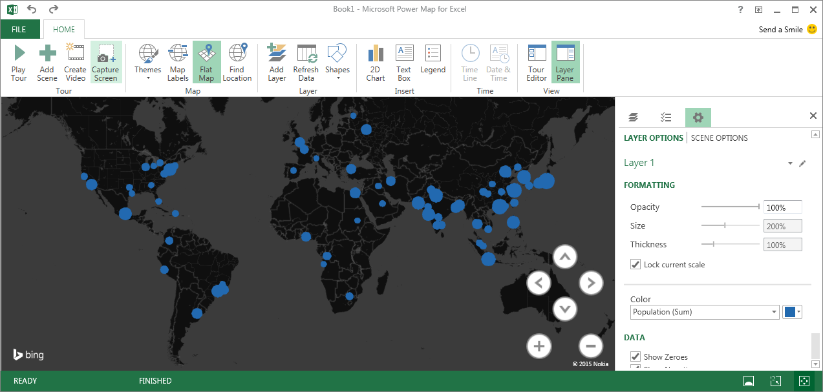Click the FINISHED status text
The image size is (823, 392).
pyautogui.click(x=155, y=381)
